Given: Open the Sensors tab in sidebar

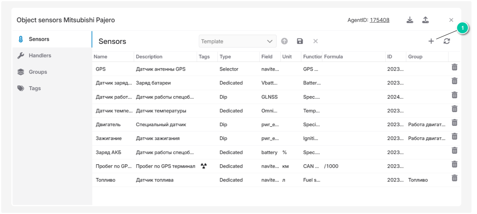Looking at the screenshot, I should (39, 39).
